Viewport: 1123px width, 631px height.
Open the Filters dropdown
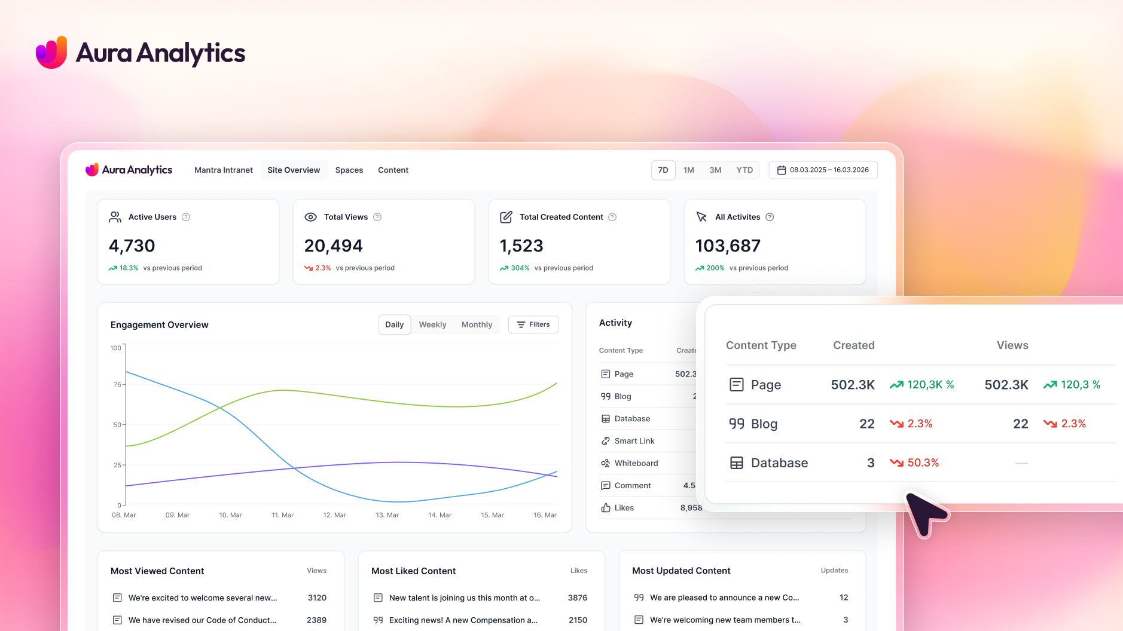pos(533,324)
